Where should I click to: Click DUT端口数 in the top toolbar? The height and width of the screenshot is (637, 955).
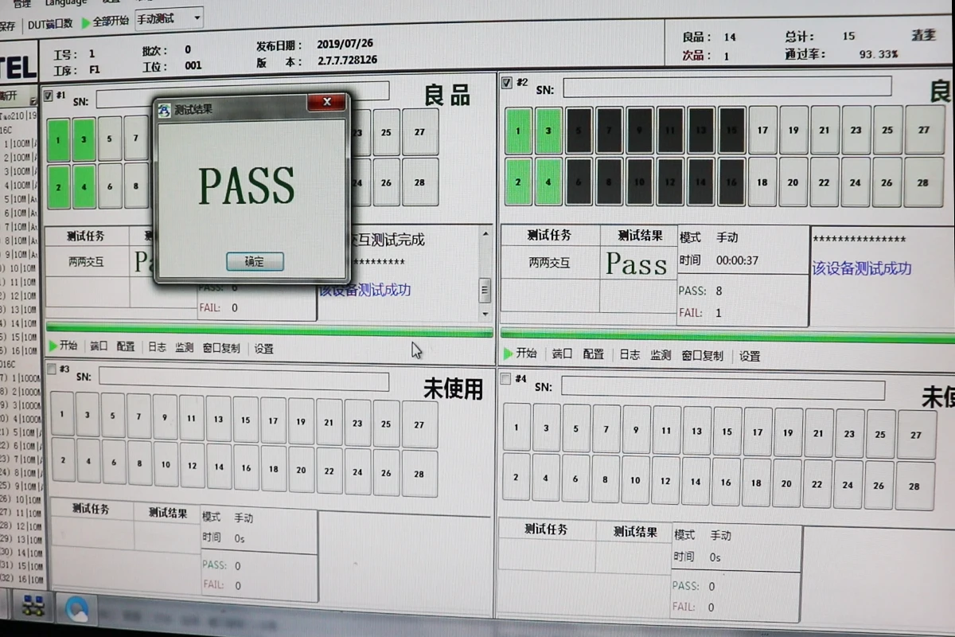tap(50, 25)
